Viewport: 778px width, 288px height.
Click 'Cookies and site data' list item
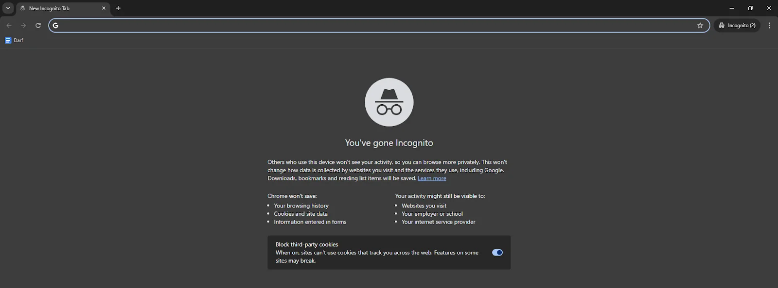[x=301, y=214]
